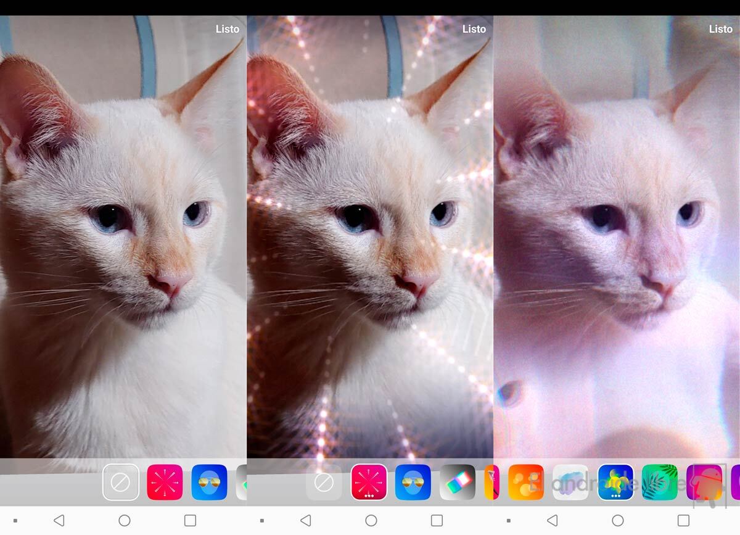Choose the sunglasses filter in left panel
Image resolution: width=740 pixels, height=535 pixels.
pos(210,482)
